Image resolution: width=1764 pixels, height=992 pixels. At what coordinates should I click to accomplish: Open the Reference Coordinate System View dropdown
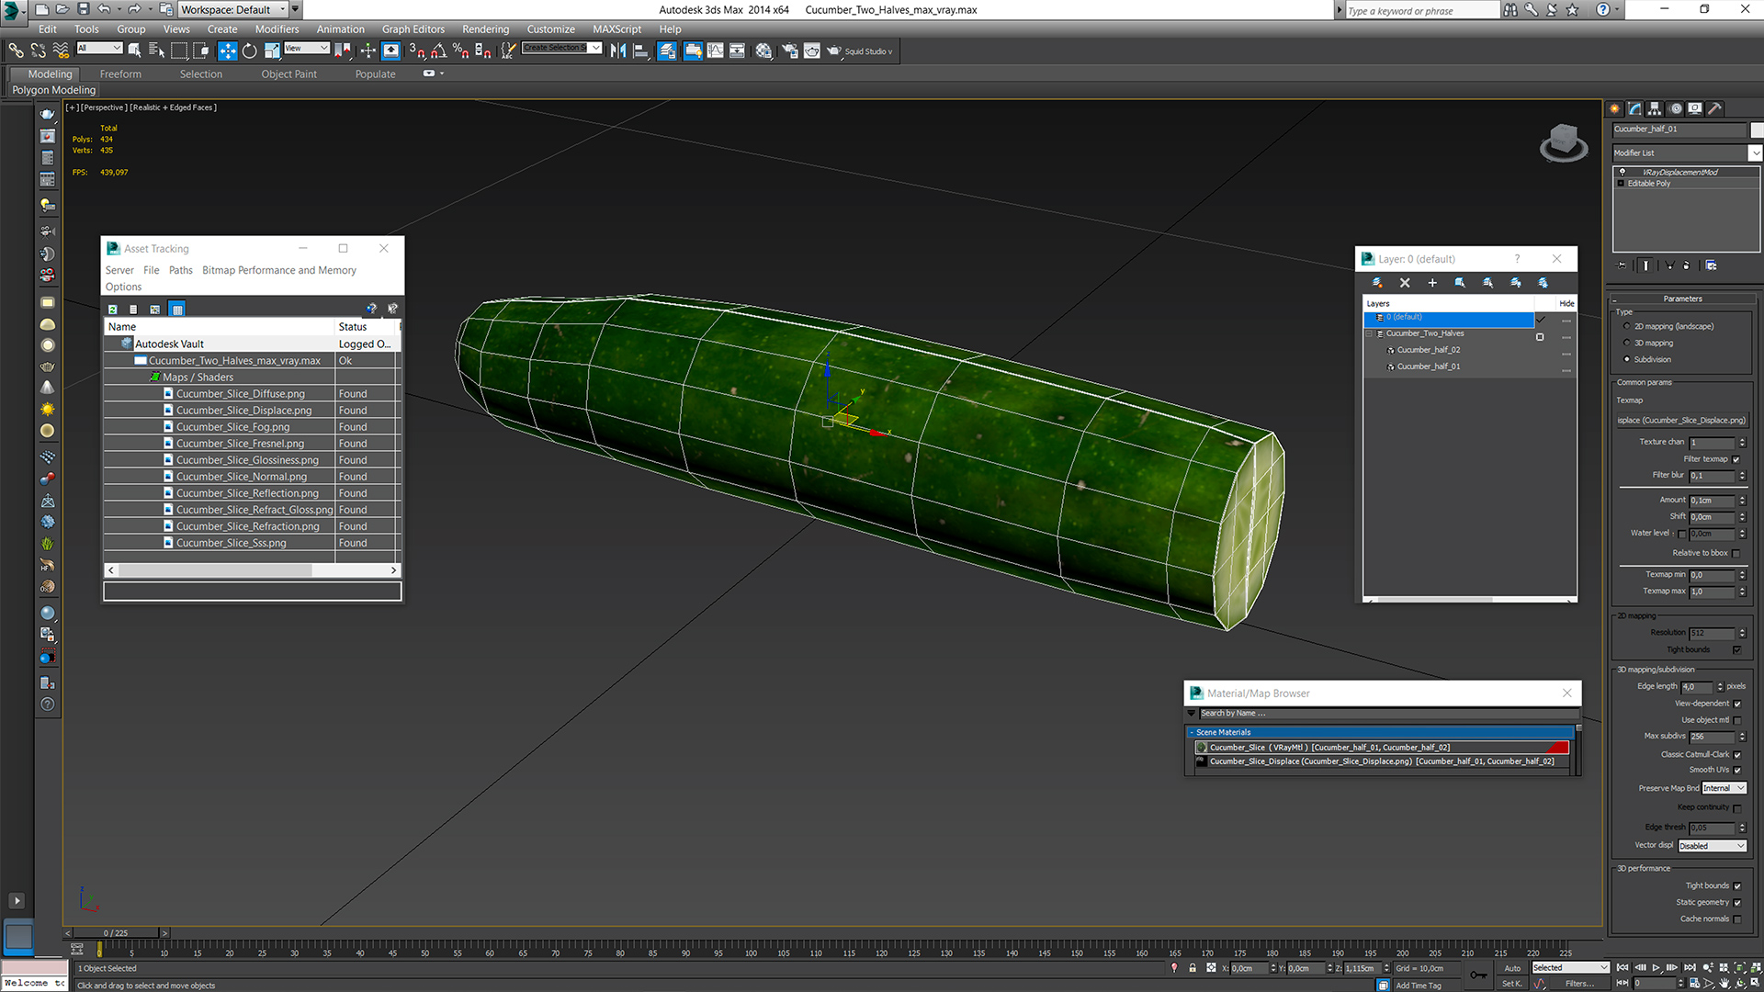[307, 48]
